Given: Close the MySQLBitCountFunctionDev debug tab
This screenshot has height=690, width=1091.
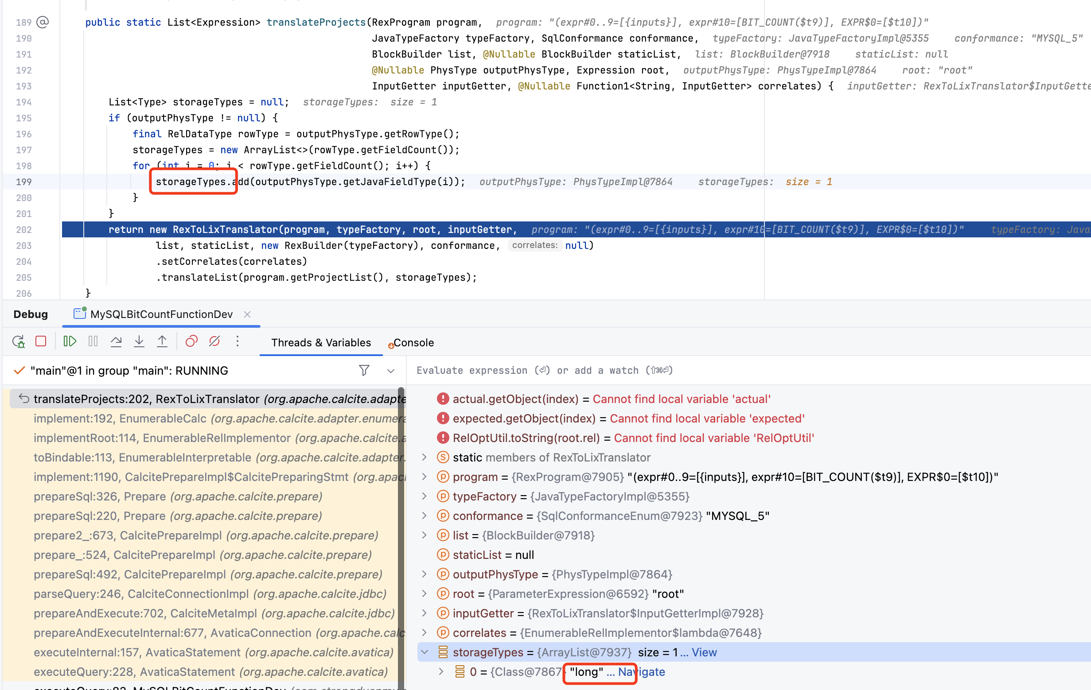Looking at the screenshot, I should pyautogui.click(x=247, y=314).
